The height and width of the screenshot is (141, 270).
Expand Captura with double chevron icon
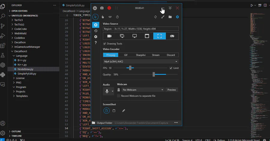tap(170, 8)
